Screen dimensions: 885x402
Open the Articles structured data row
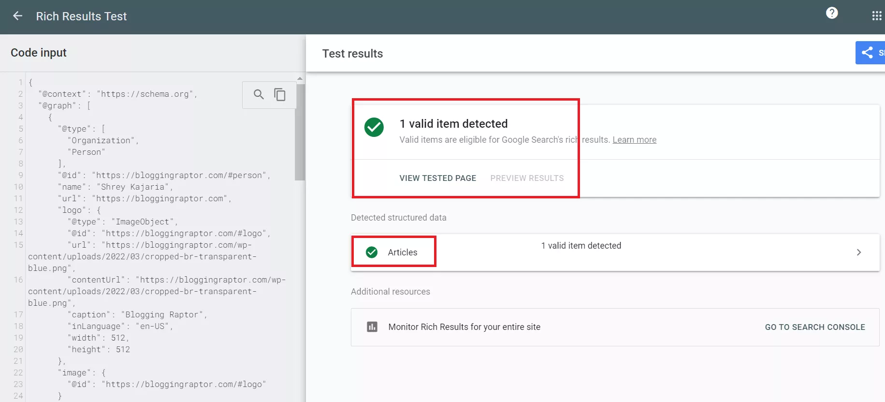click(615, 253)
